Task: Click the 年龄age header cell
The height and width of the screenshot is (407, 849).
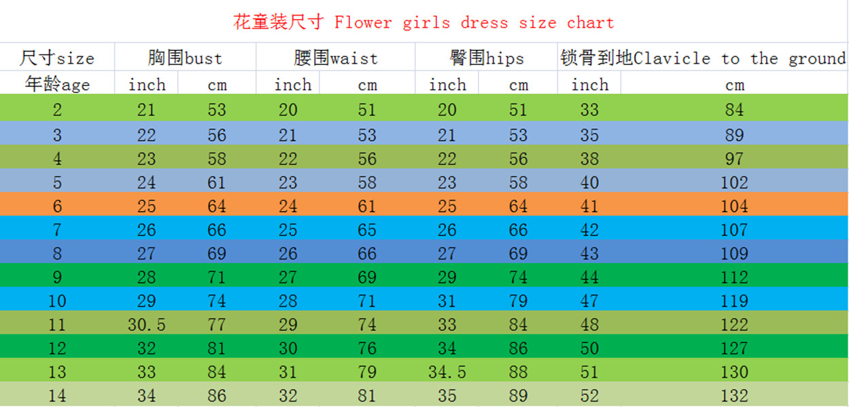Action: [57, 85]
